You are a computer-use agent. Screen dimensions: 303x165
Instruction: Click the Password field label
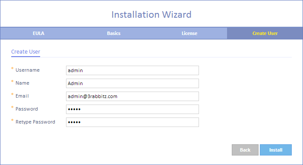pos(27,109)
